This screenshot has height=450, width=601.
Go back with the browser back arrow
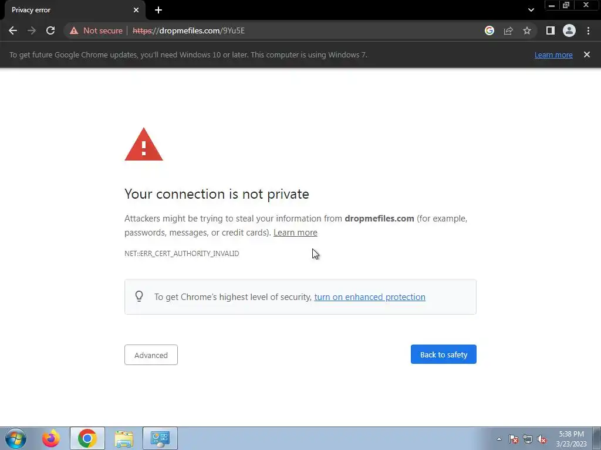[13, 30]
